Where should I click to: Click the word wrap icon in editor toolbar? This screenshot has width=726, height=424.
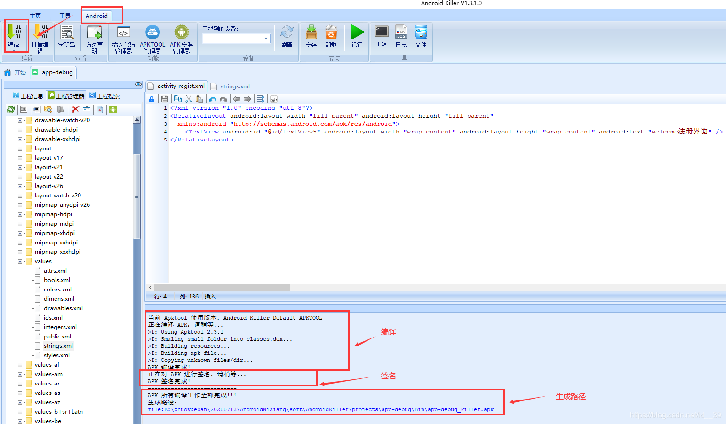click(261, 99)
